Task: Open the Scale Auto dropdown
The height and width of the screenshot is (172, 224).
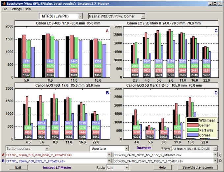Action: [x=127, y=168]
